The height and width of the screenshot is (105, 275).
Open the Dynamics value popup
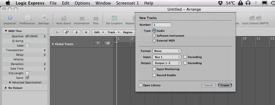pyautogui.click(x=45, y=64)
